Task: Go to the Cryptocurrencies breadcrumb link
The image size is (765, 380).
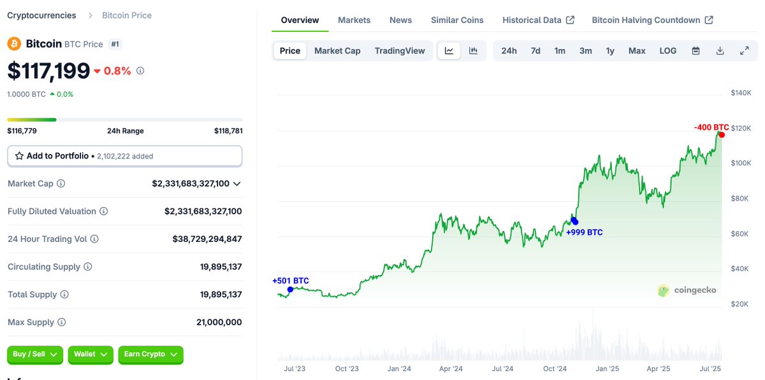Action: point(41,15)
